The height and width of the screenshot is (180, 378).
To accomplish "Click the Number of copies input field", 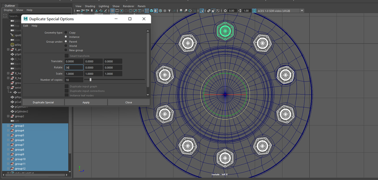I will 74,80.
